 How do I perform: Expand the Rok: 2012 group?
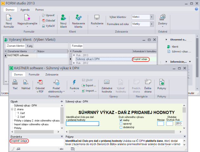pos(74,63)
